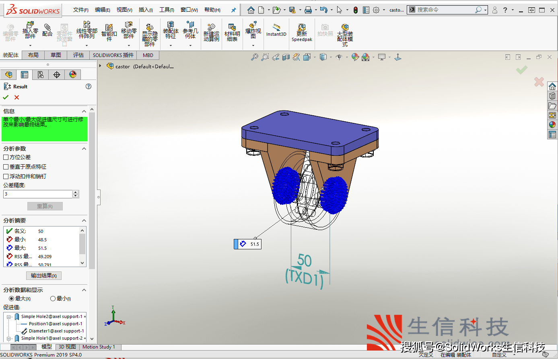Screen dimensions: 558x359
Task: Enable the 方位公差 checkbox
Action: [6, 157]
